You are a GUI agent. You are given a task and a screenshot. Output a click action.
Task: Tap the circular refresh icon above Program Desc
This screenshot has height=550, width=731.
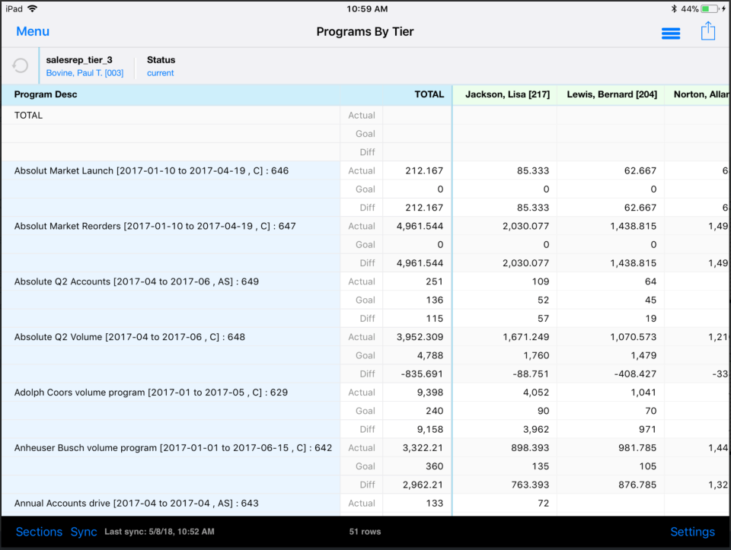[x=21, y=65]
